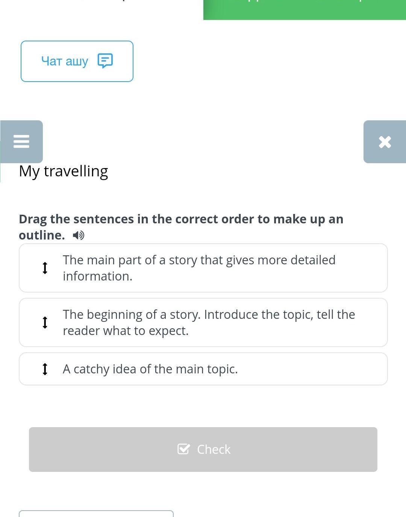
Task: Click the checkmark icon in Check button
Action: (x=183, y=449)
